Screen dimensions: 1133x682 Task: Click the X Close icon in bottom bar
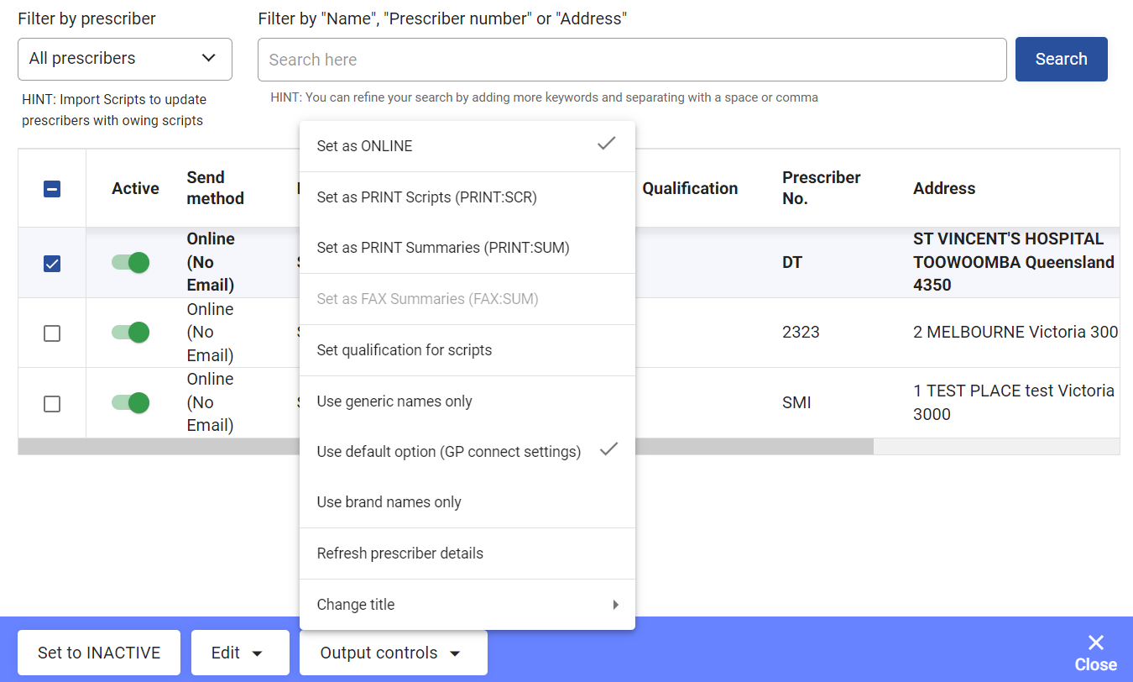[x=1095, y=643]
